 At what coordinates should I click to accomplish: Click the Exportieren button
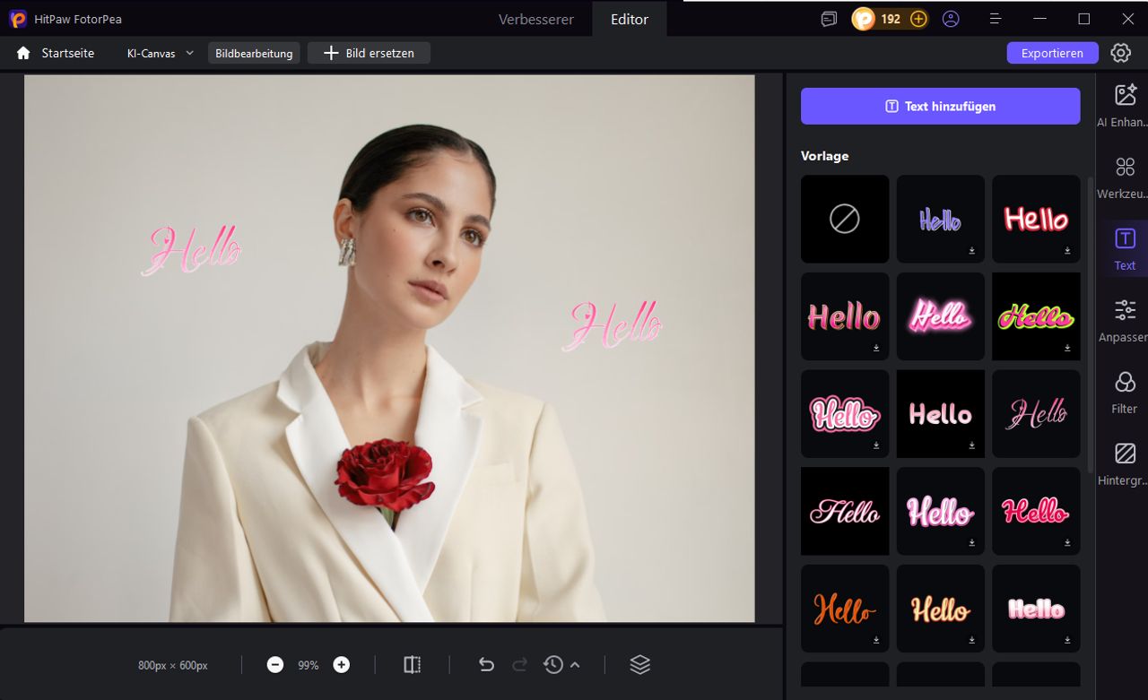point(1052,53)
